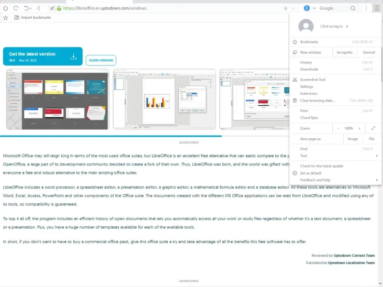Image resolution: width=383 pixels, height=287 pixels.
Task: Click the profile avatar in the menu
Action: pos(306,26)
